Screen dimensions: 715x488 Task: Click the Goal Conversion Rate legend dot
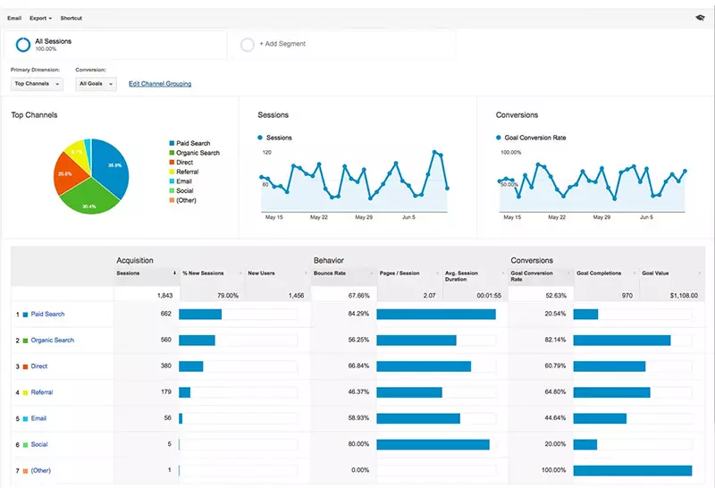pos(499,138)
